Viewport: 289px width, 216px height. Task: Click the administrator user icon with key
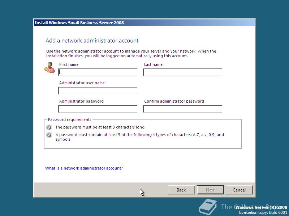50,67
